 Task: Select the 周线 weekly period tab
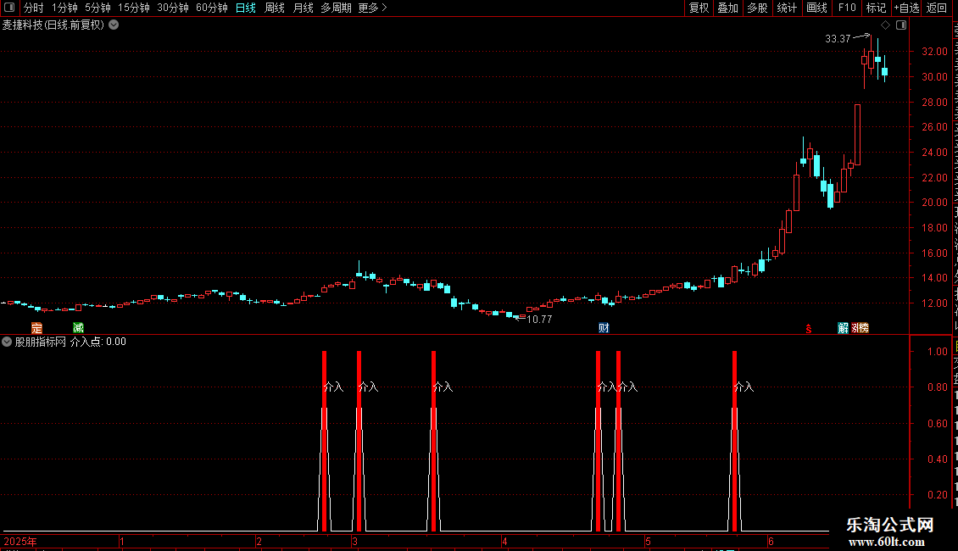[x=275, y=8]
